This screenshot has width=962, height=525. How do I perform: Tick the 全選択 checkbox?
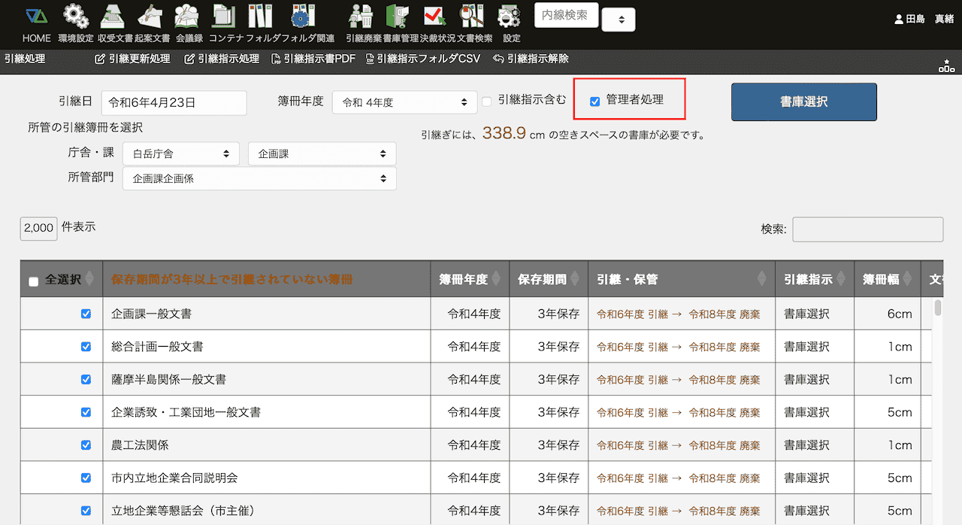[x=33, y=281]
